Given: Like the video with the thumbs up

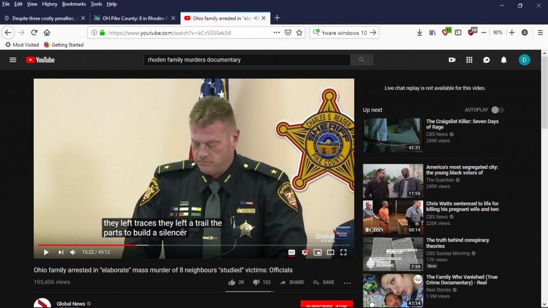Looking at the screenshot, I should click(232, 282).
